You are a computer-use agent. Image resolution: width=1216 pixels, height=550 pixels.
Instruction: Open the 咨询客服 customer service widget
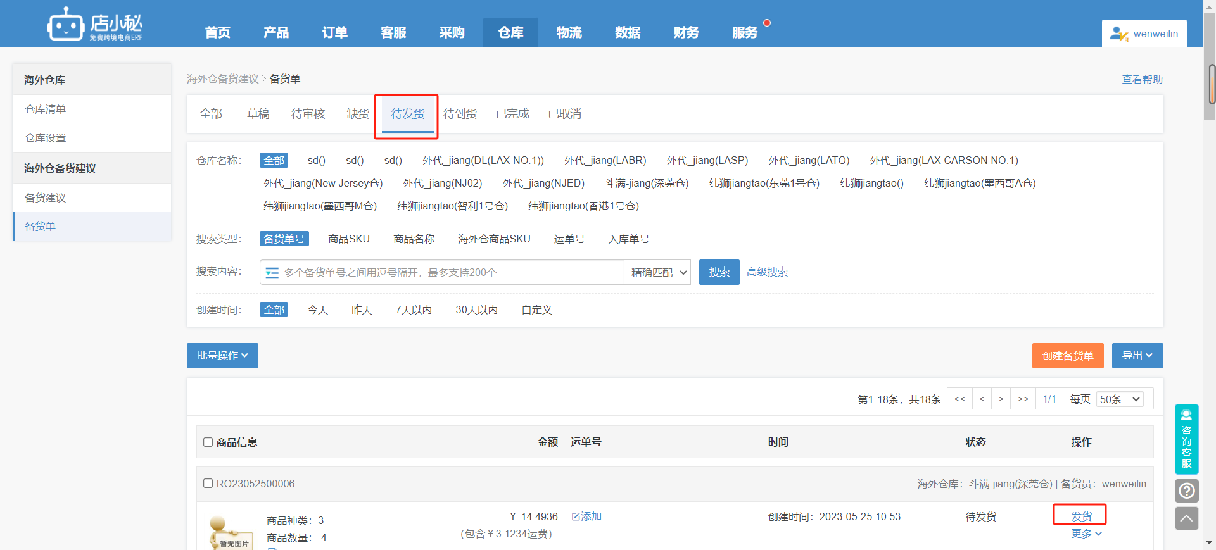coord(1186,439)
